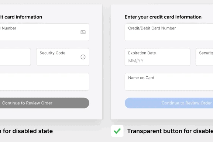Click the Expiration Date label text
213x142 pixels.
point(142,53)
